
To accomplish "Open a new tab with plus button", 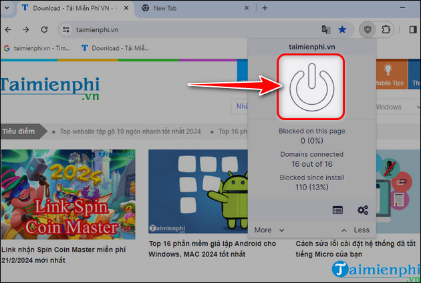I will point(265,8).
